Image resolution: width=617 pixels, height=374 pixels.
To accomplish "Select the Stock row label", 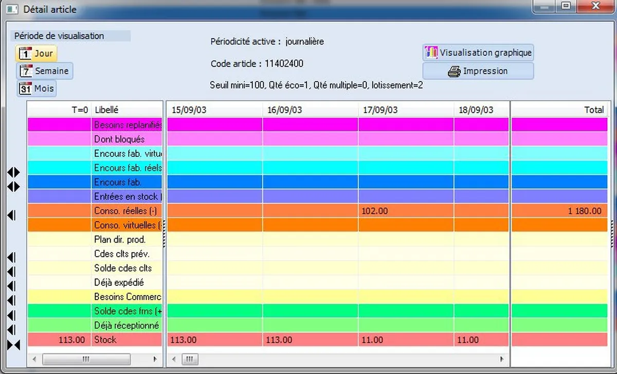I will [x=105, y=340].
